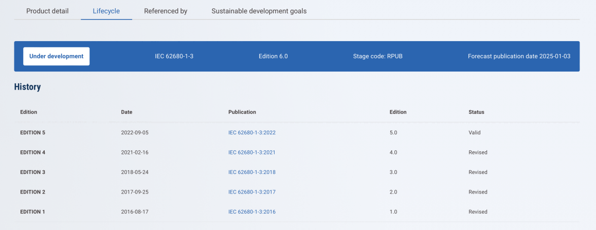Select the EDITION 5 row label
Screen dimensions: 596x230
(32, 133)
